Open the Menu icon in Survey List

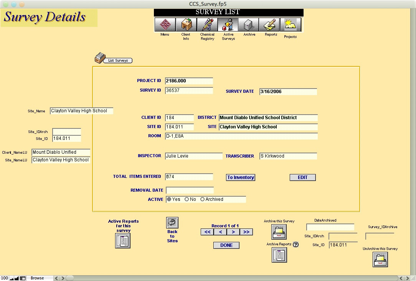(165, 25)
